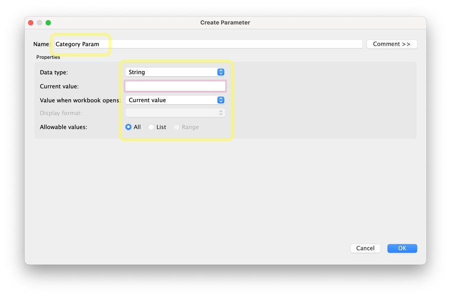Click the chevron icon on the Data type combo

coord(220,72)
